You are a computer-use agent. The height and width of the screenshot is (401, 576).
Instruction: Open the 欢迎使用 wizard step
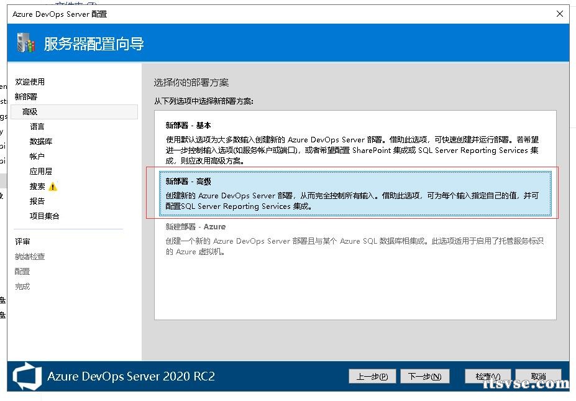(x=30, y=82)
